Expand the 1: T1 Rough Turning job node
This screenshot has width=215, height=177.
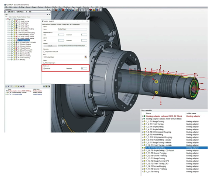(8, 21)
